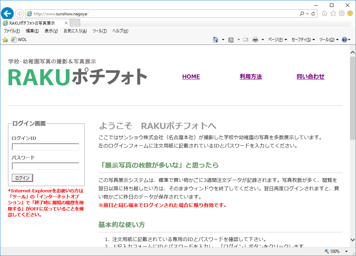Open the ツール(T) menu bar item
Image resolution: width=356 pixels, height=256 pixels.
[100, 31]
